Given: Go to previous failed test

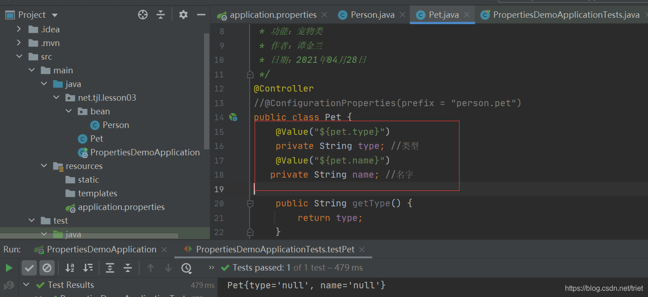Looking at the screenshot, I should [x=151, y=268].
